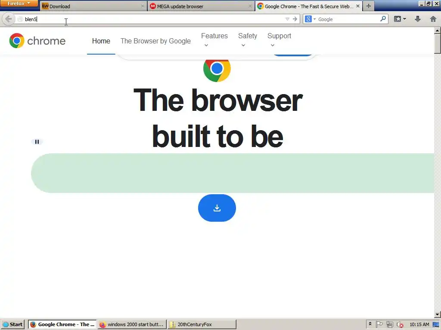Select the Google Chrome tab
Image resolution: width=441 pixels, height=330 pixels.
tap(308, 6)
